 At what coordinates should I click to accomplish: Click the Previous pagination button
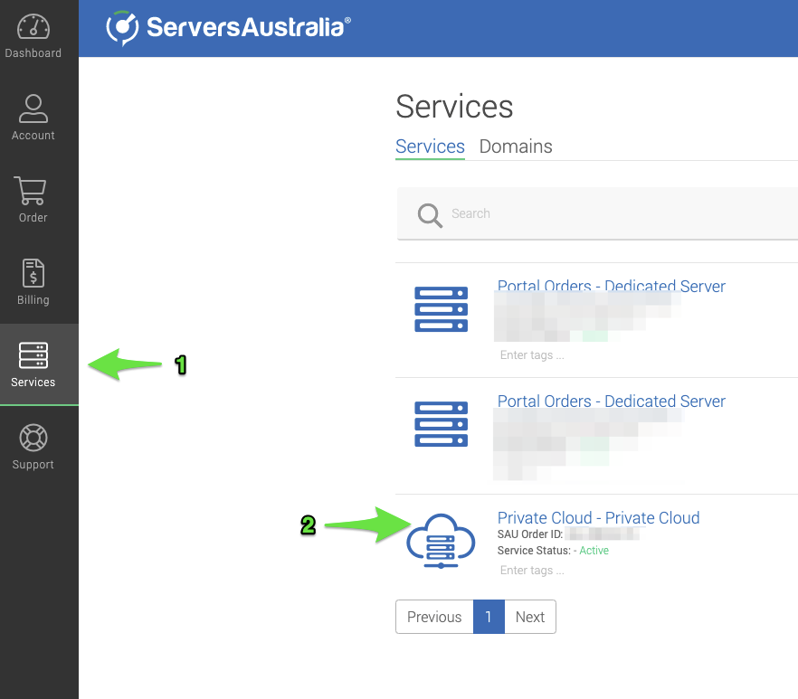coord(434,617)
